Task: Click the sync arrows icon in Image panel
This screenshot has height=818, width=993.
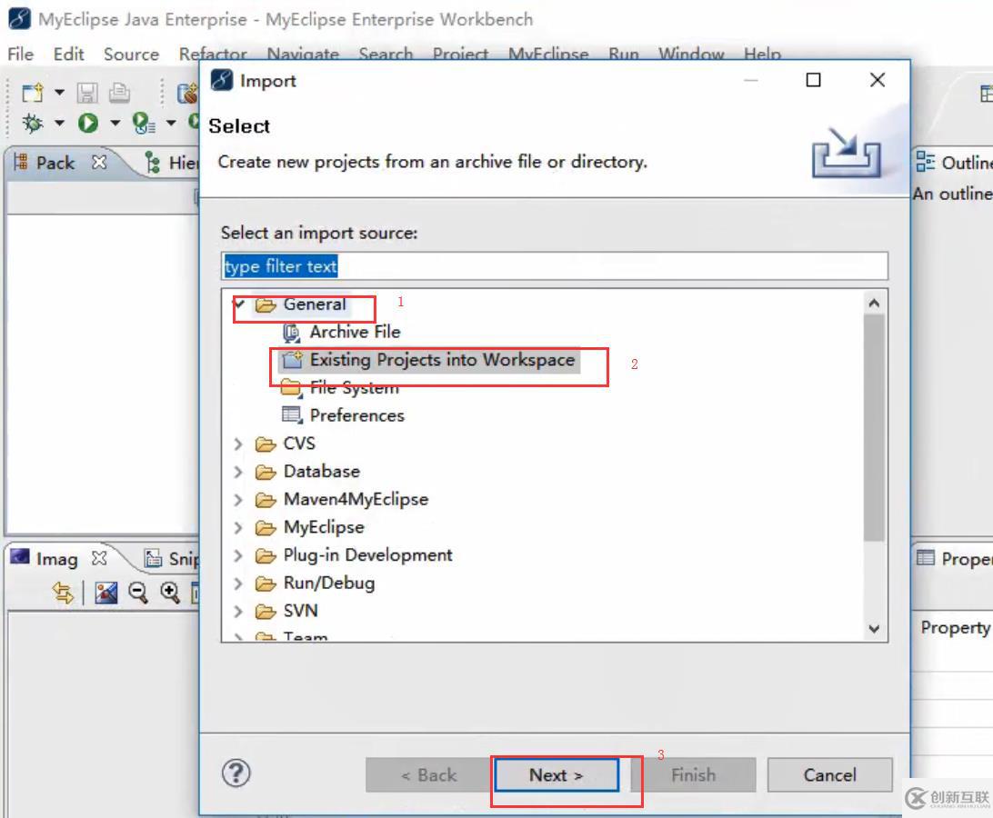Action: (64, 593)
